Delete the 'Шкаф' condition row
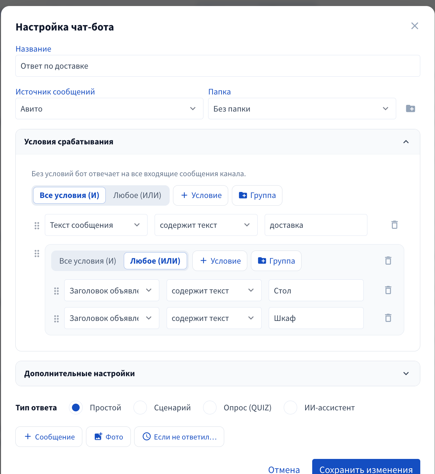The width and height of the screenshot is (435, 474). (388, 318)
